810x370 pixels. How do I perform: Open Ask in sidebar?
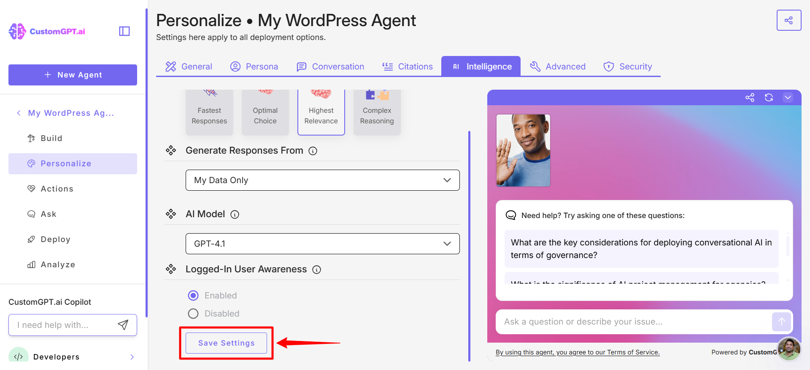(73, 214)
